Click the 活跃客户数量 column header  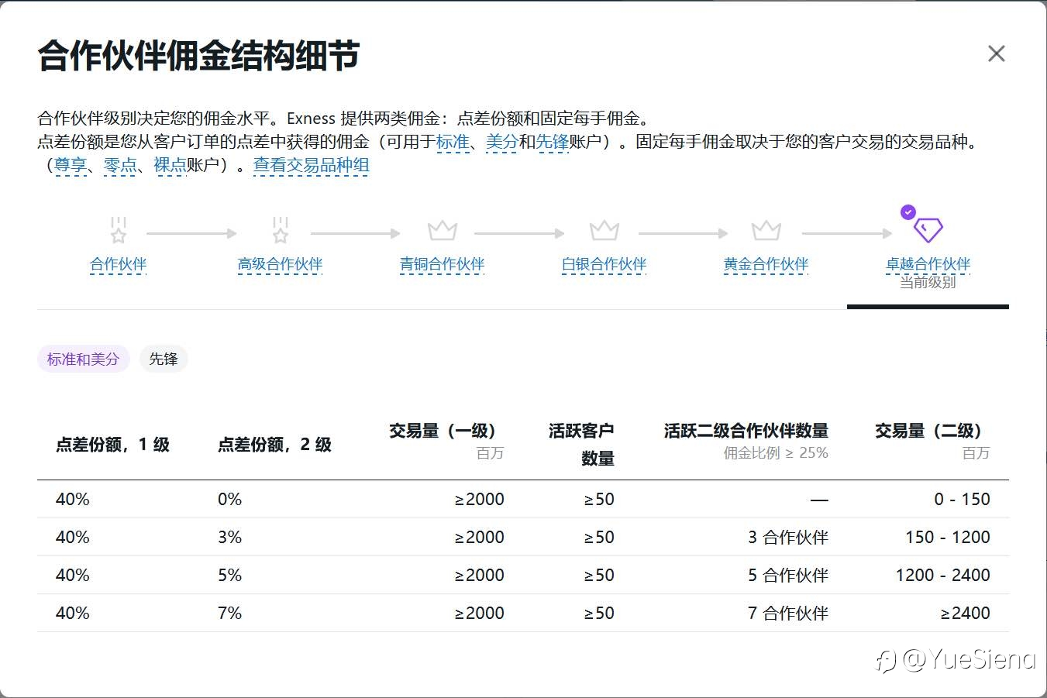click(581, 444)
